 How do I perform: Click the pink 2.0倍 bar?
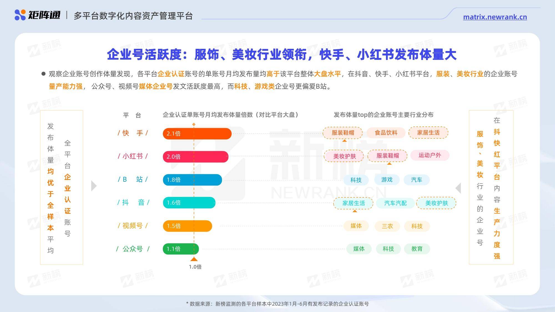(196, 157)
